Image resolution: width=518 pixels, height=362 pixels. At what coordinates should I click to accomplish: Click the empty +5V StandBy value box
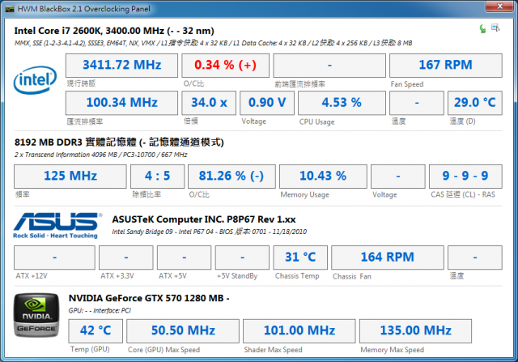point(242,258)
